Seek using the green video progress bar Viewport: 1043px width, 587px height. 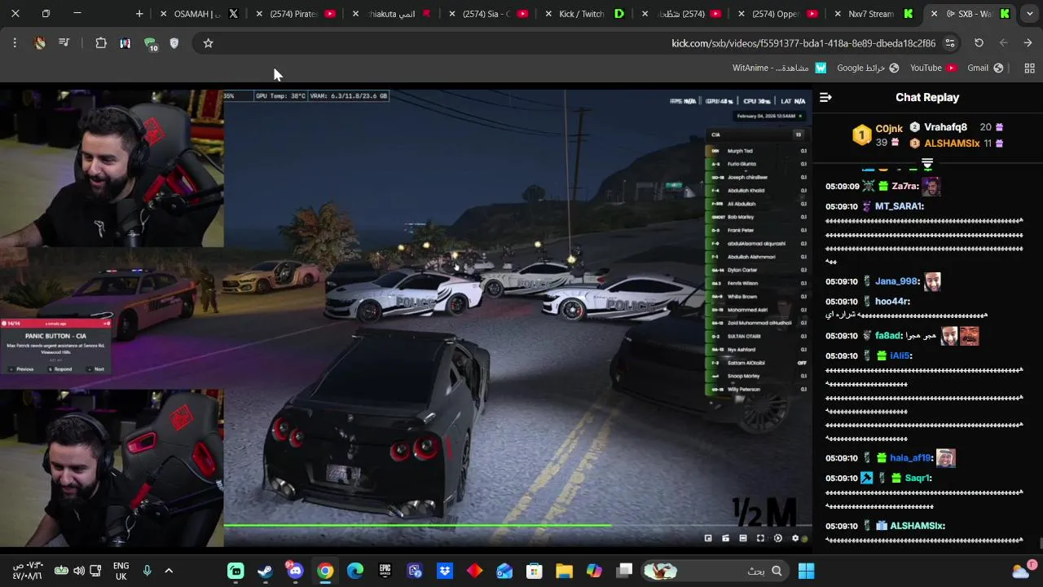pos(517,525)
